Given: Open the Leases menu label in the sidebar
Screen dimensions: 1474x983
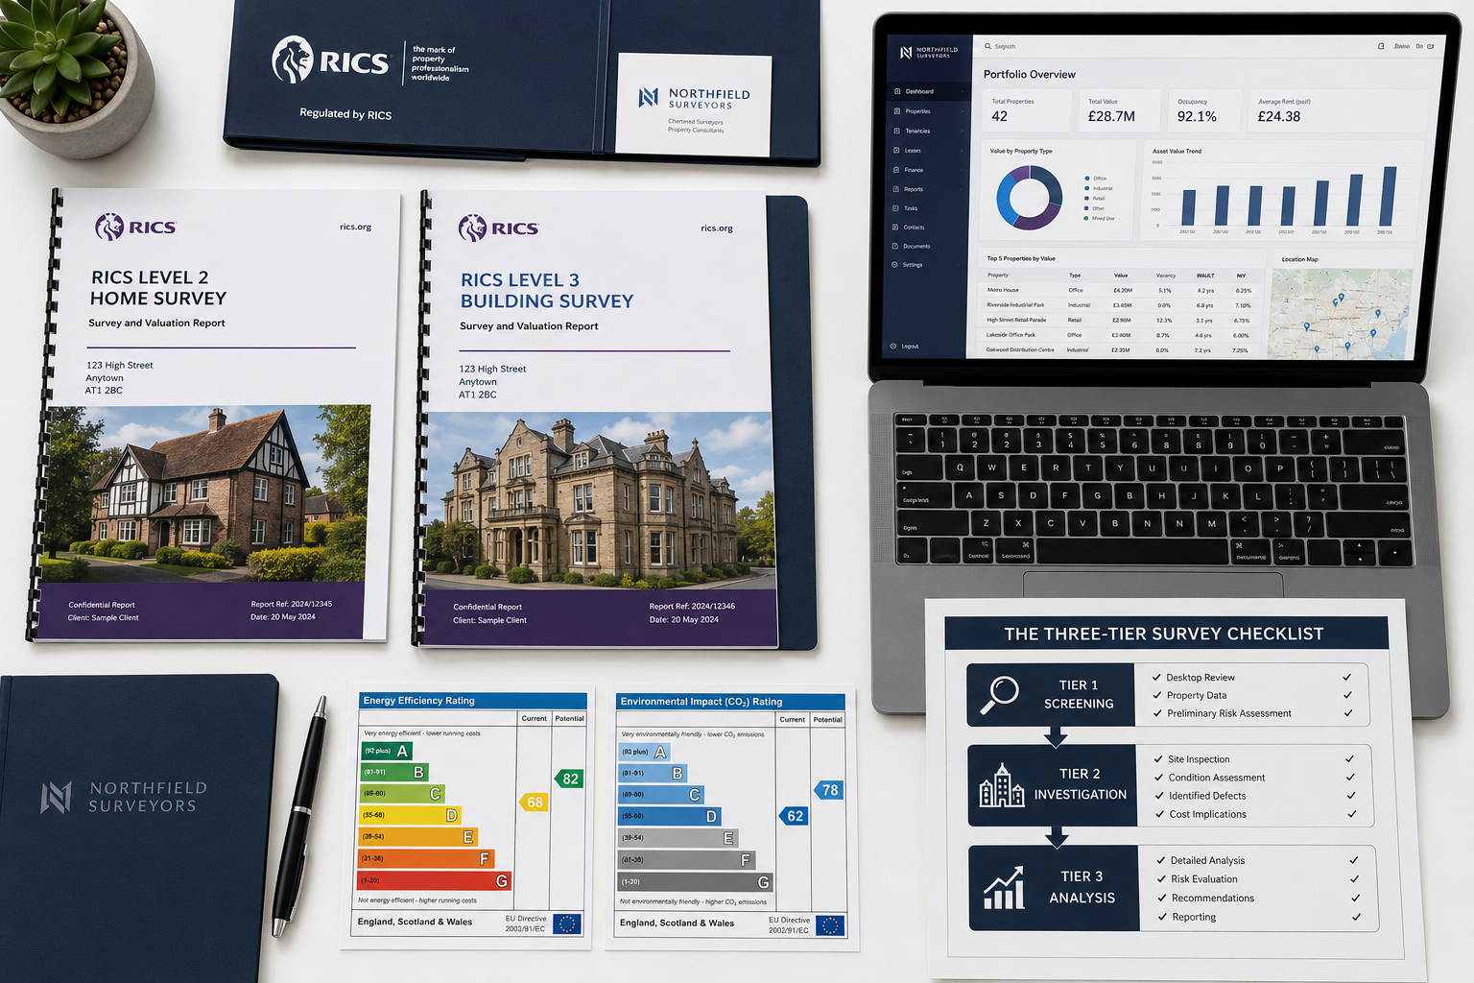Looking at the screenshot, I should pyautogui.click(x=913, y=151).
